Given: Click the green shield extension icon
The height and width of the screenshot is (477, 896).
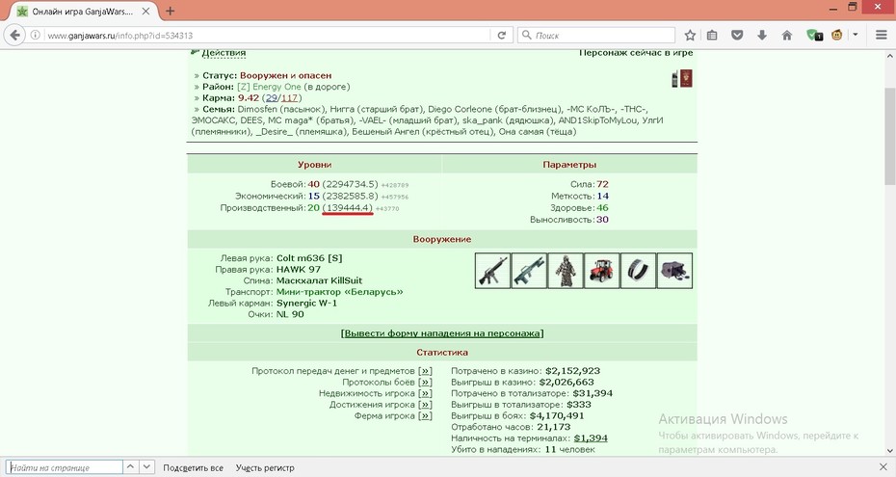Looking at the screenshot, I should point(814,35).
